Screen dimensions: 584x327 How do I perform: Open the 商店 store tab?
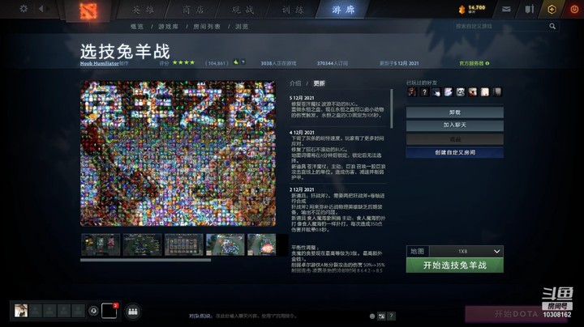pos(193,10)
